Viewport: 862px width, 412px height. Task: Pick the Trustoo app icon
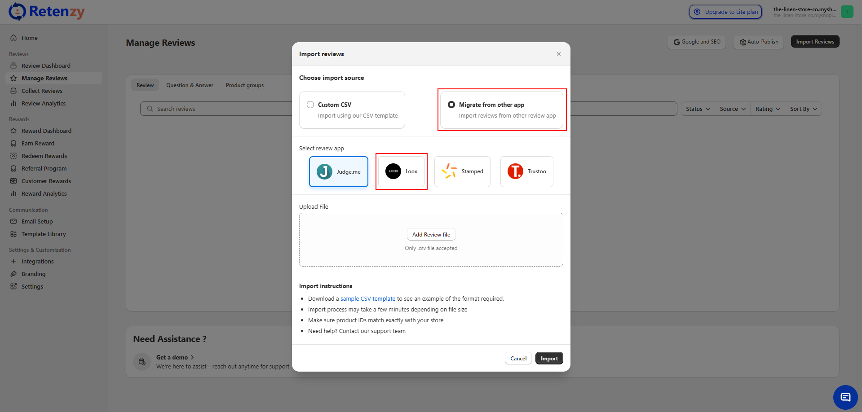(515, 171)
